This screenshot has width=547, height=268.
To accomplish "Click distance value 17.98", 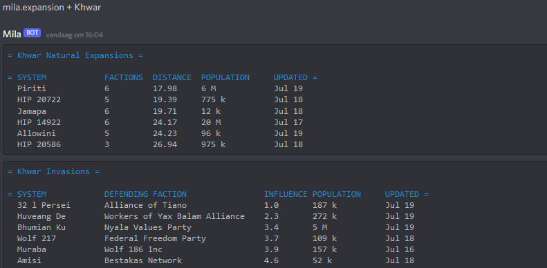I will (165, 88).
